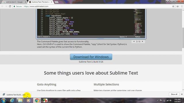Click the extension icon beside the star
Image resolution: width=184 pixels, height=103 pixels.
pyautogui.click(x=178, y=6)
